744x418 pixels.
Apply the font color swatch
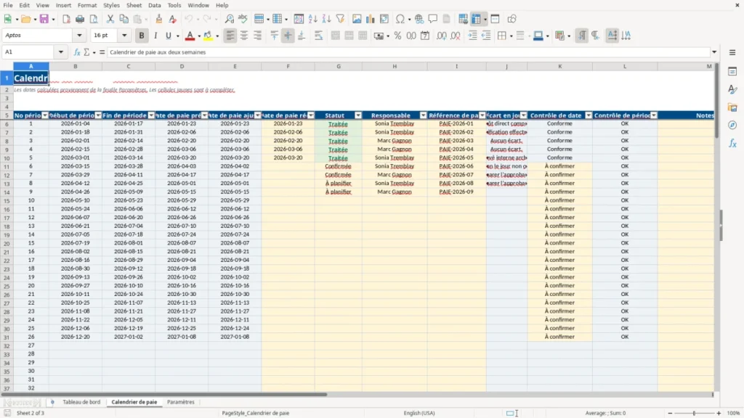tap(190, 36)
